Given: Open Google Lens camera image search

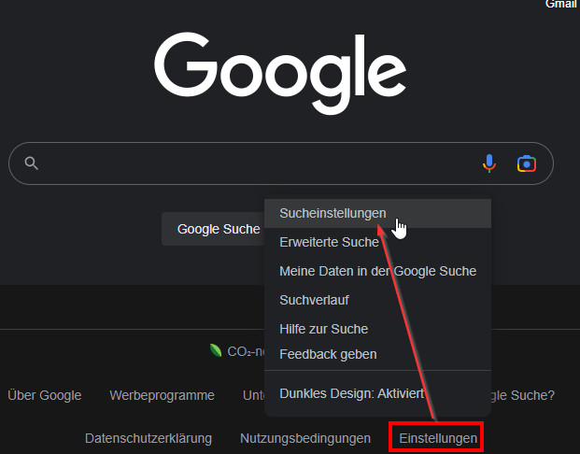Looking at the screenshot, I should 527,163.
